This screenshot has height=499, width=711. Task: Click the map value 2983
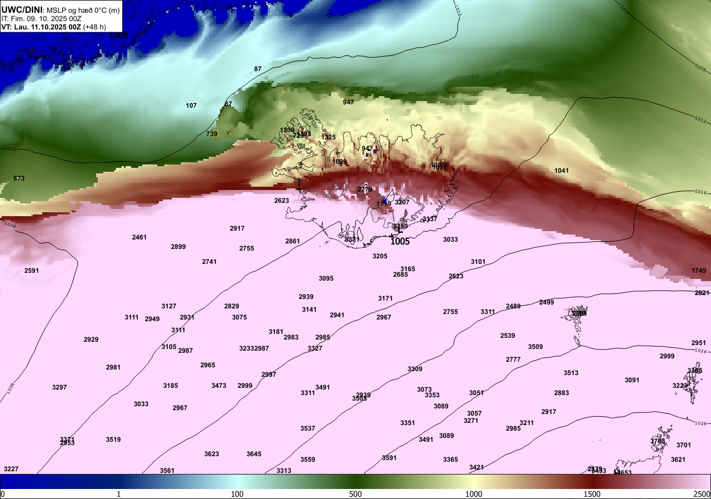click(x=291, y=337)
